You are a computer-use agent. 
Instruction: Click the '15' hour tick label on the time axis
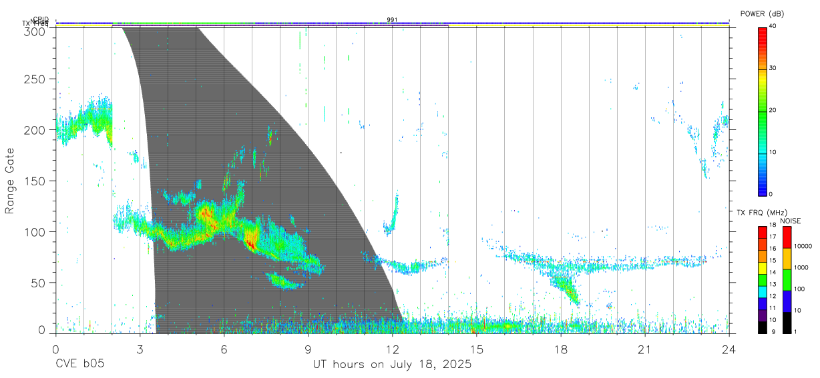477,349
